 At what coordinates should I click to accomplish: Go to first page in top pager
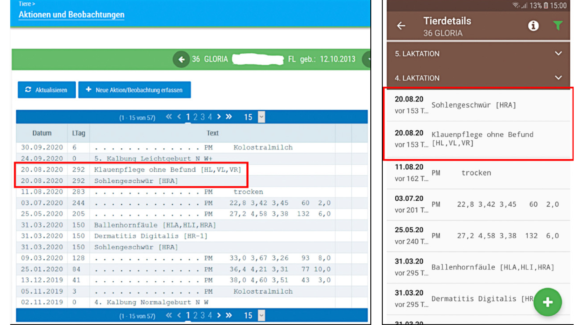[x=169, y=117]
